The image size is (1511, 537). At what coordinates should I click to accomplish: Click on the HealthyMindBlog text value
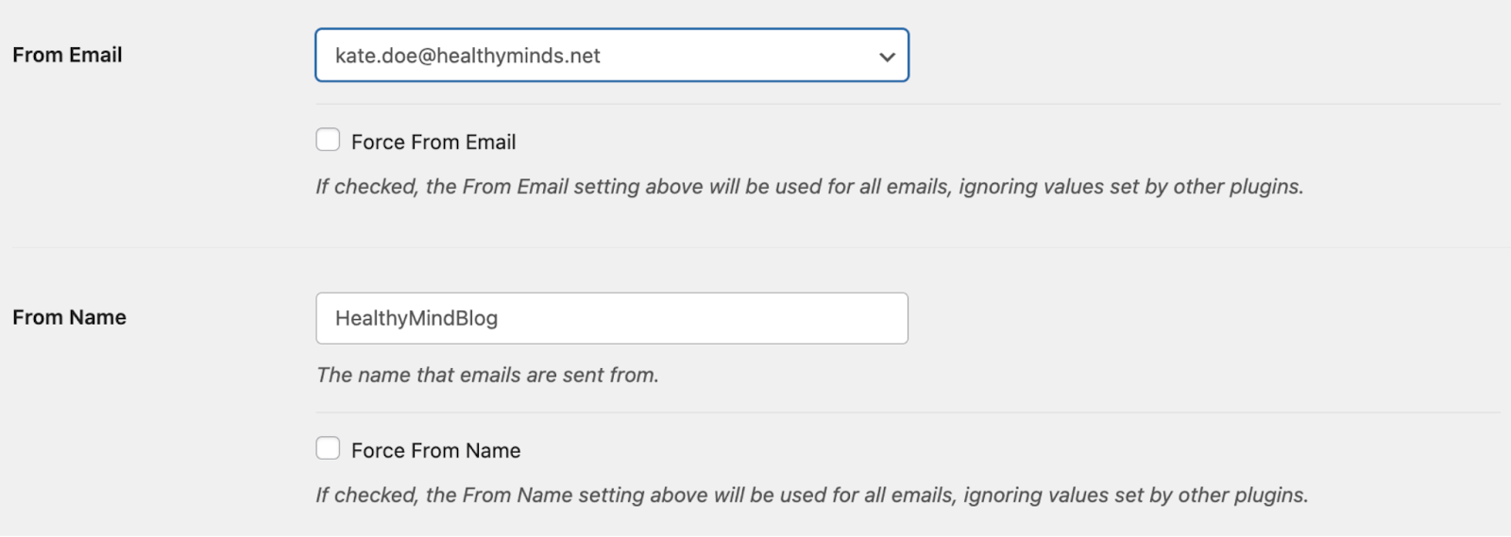[416, 319]
